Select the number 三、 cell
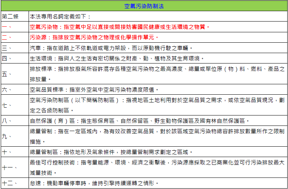 click(x=15, y=48)
